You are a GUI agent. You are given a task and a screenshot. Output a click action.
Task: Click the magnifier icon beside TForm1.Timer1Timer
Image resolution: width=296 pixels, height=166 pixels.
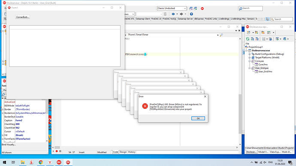click(221, 35)
